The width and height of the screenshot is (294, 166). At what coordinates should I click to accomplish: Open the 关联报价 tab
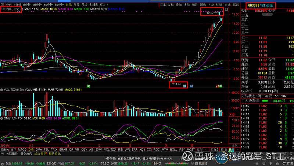click(x=12, y=154)
